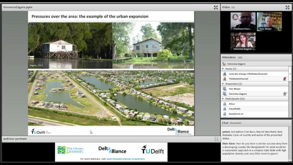The width and height of the screenshot is (293, 165).
Task: Open thewaterchannel.tv/webinars link
Action: 125,159
